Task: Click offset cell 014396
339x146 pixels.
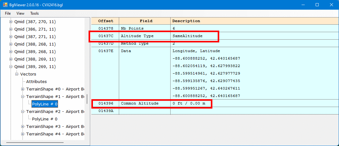Action: [105, 103]
